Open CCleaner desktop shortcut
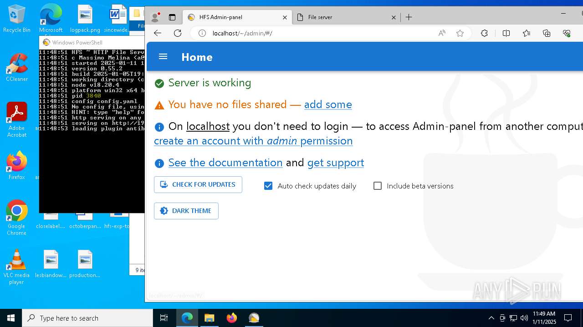This screenshot has height=327, width=583. point(17,68)
